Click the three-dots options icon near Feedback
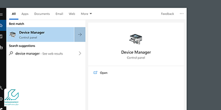 (181, 14)
